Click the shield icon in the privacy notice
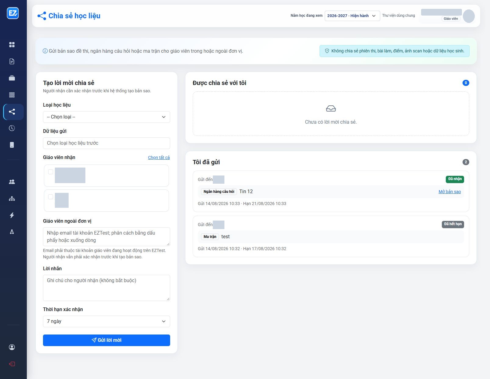 point(327,51)
